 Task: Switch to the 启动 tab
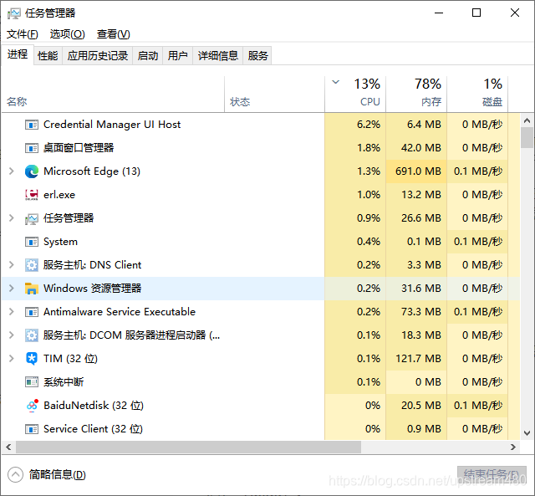148,56
